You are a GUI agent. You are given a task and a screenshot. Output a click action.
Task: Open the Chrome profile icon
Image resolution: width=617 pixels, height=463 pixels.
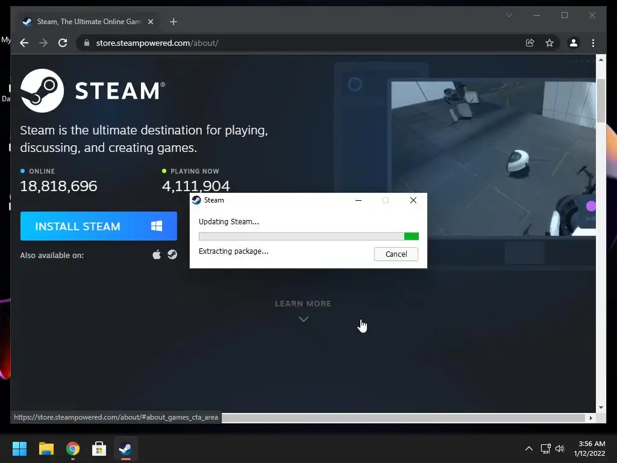tap(574, 43)
